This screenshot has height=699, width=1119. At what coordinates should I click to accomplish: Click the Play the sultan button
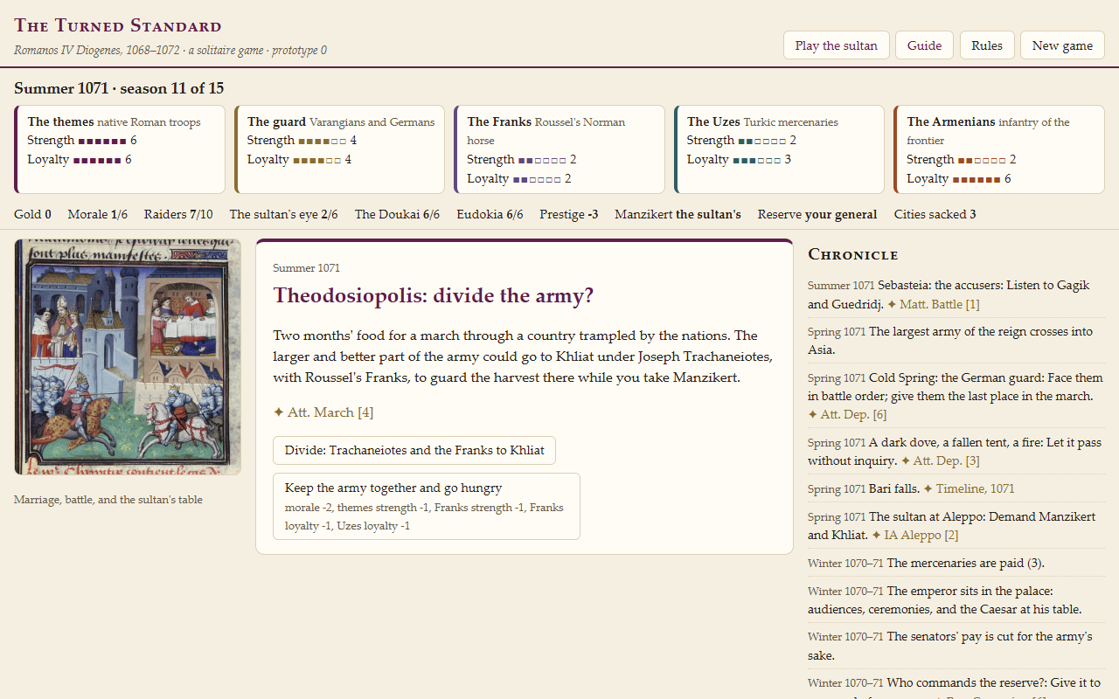pos(837,45)
